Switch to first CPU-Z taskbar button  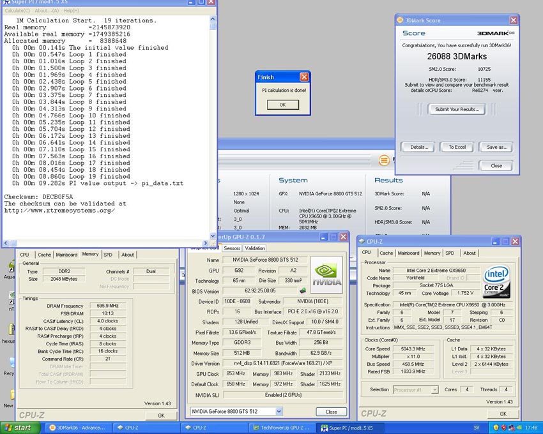coord(147,428)
